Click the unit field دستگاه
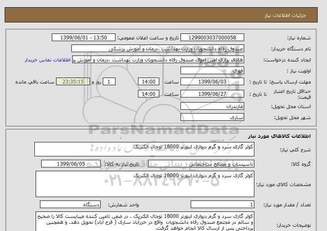The image size is (327, 231). (x=70, y=204)
